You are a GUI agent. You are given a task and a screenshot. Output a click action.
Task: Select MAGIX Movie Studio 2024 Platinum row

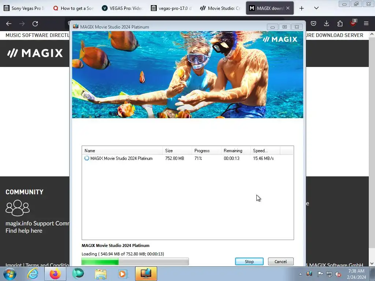click(188, 158)
